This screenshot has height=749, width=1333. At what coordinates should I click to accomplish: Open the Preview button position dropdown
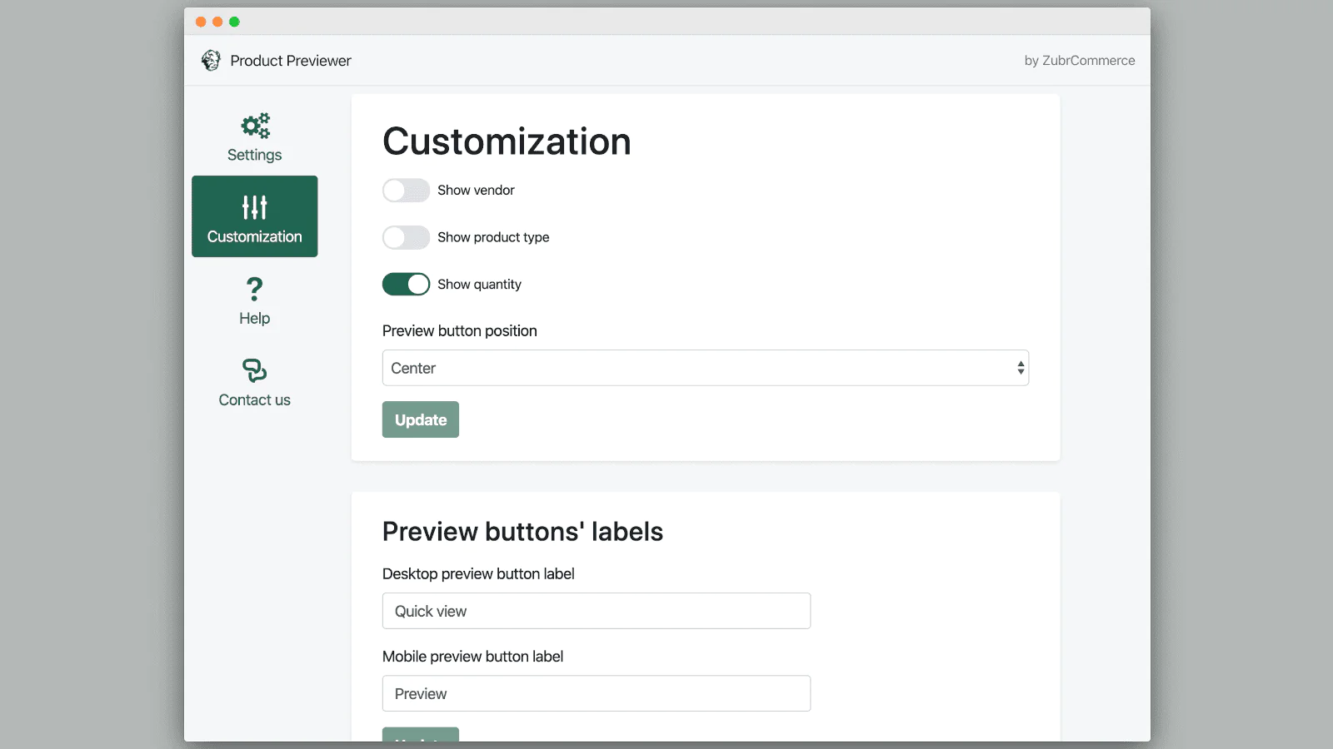pyautogui.click(x=705, y=368)
